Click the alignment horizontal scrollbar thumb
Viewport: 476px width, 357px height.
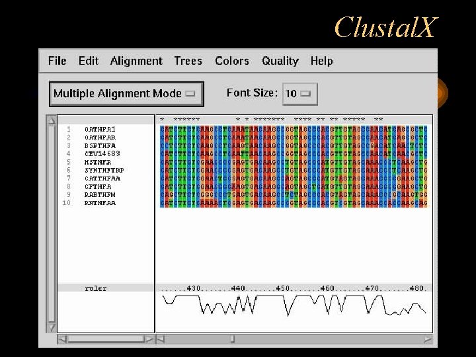click(x=233, y=339)
